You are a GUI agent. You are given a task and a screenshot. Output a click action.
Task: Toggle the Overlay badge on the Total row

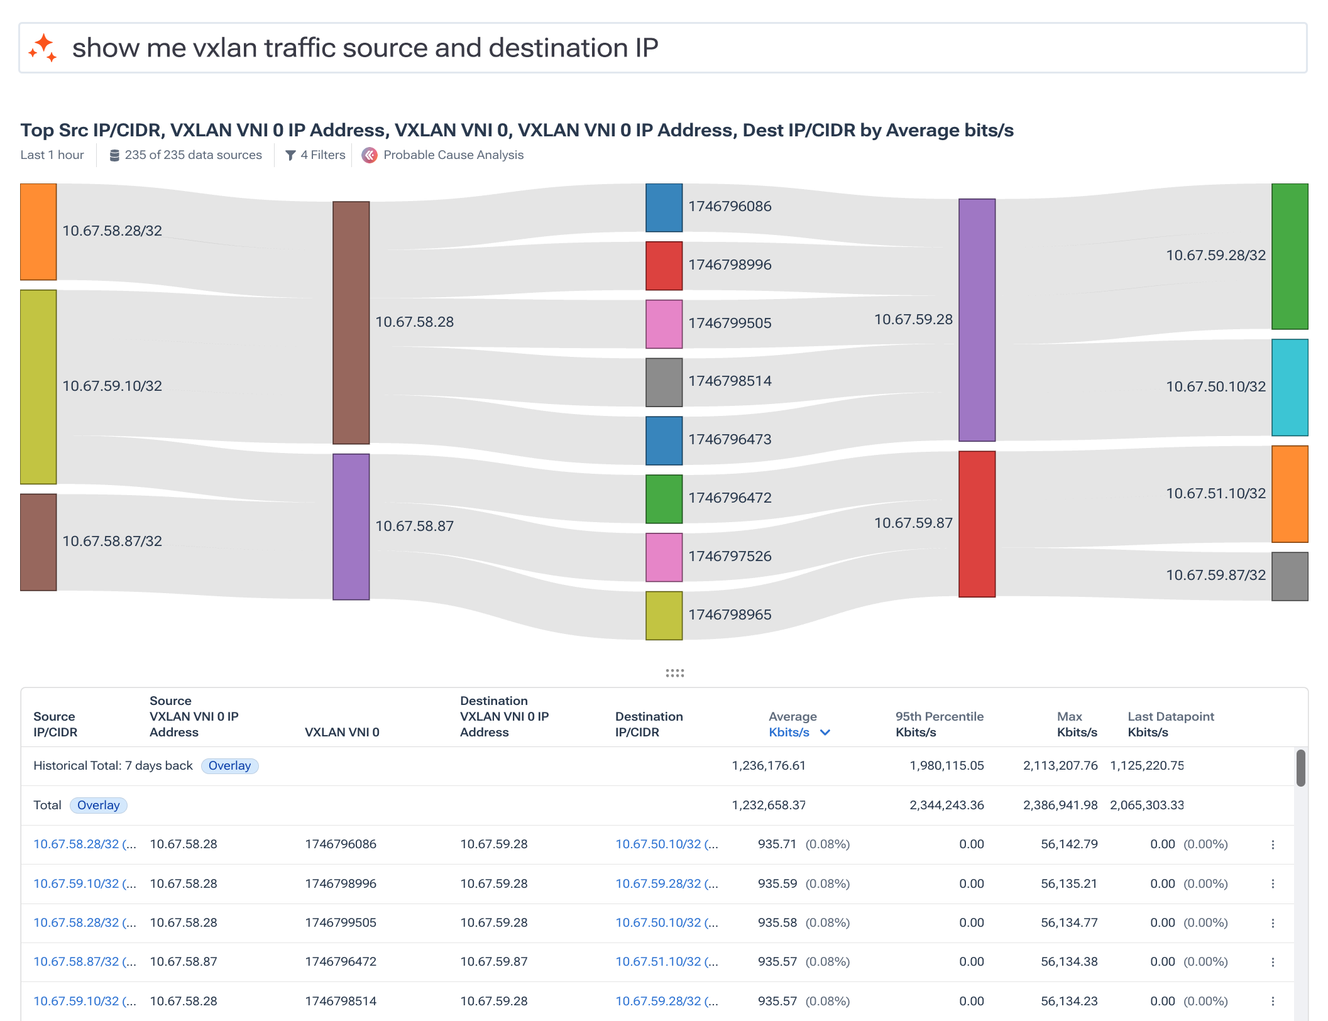coord(99,805)
